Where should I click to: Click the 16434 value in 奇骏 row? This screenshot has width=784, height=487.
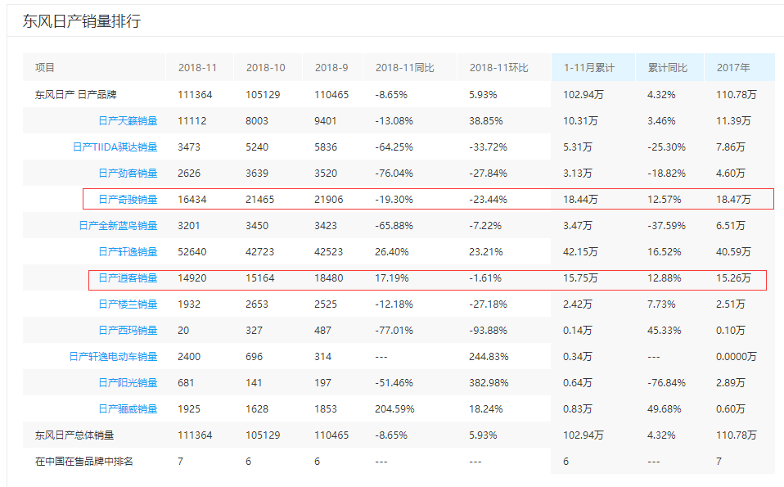point(192,200)
